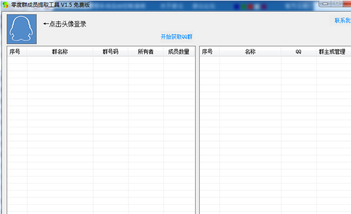Sort by 群名称 column header
This screenshot has height=214, width=351.
coord(60,52)
